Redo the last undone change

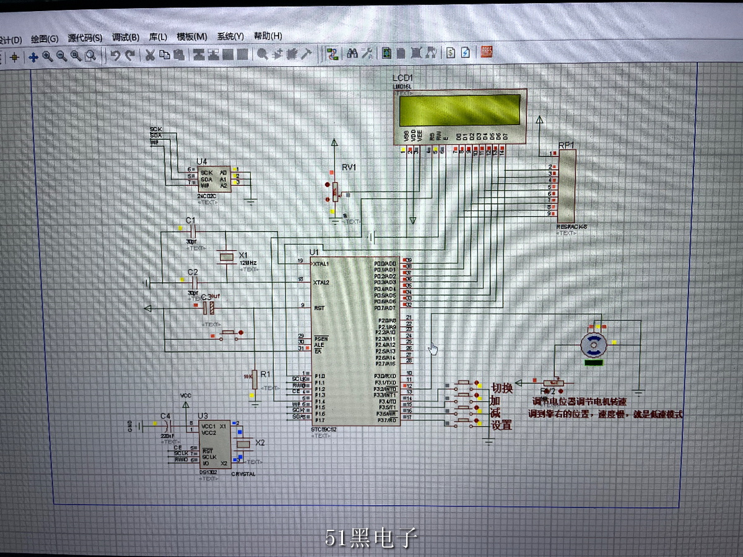[x=130, y=55]
